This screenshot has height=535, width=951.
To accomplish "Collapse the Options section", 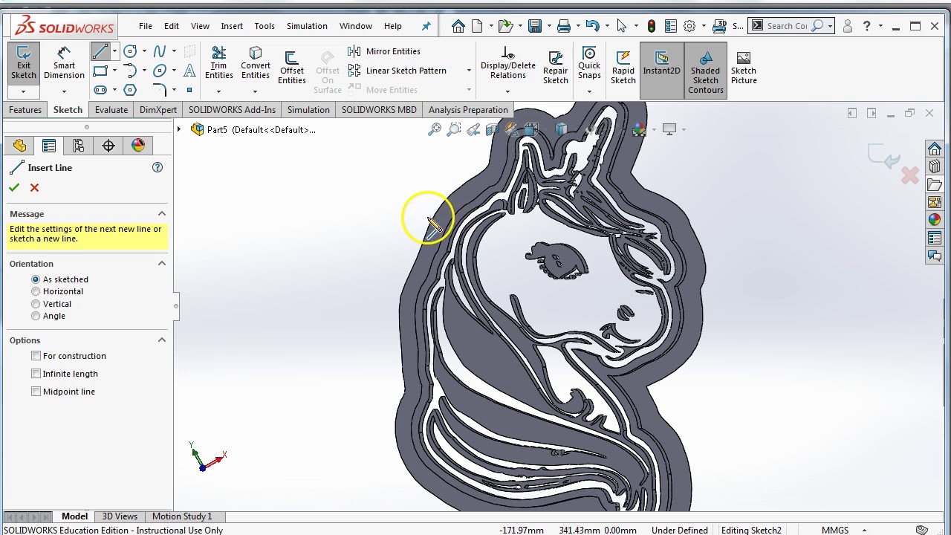I will coord(161,340).
